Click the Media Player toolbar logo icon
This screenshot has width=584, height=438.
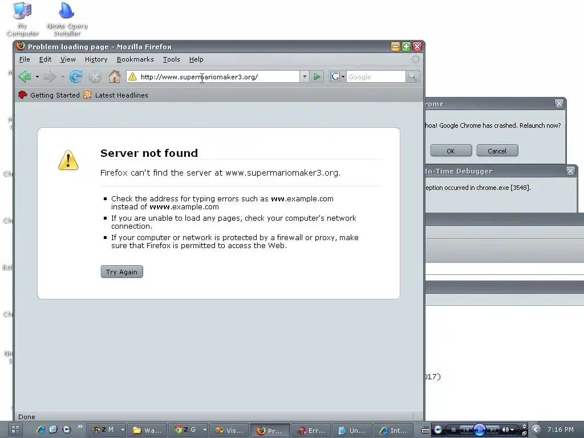click(x=437, y=430)
